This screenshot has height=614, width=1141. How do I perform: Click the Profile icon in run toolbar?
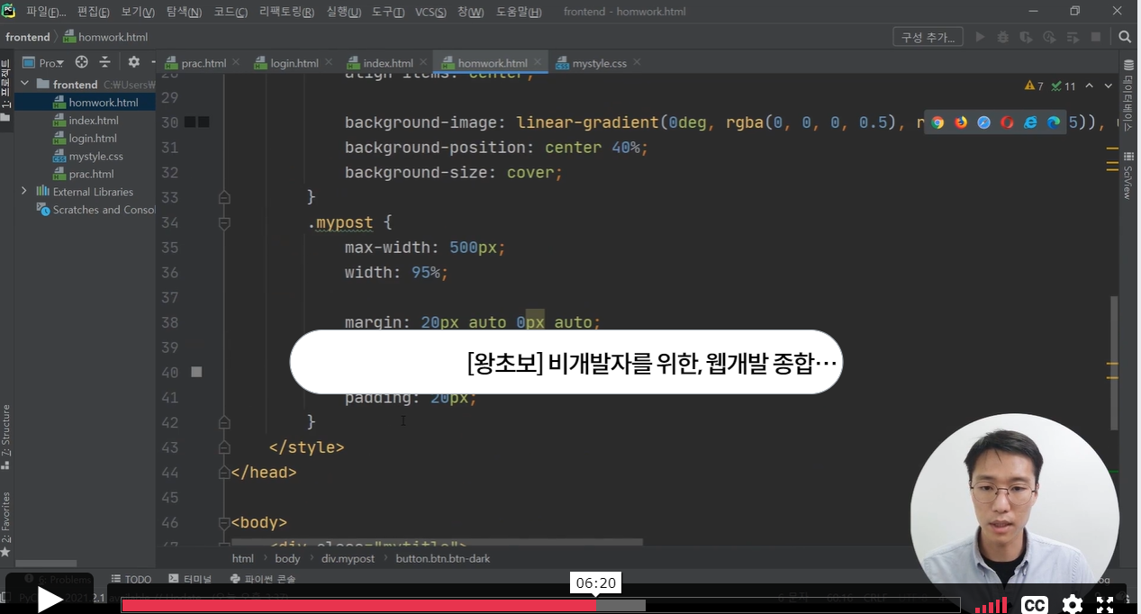pyautogui.click(x=1049, y=37)
